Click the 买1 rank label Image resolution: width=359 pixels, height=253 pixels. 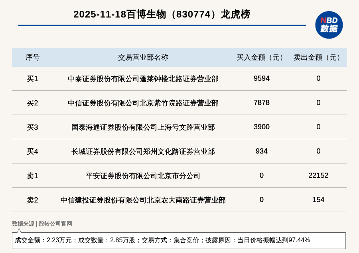(32, 79)
